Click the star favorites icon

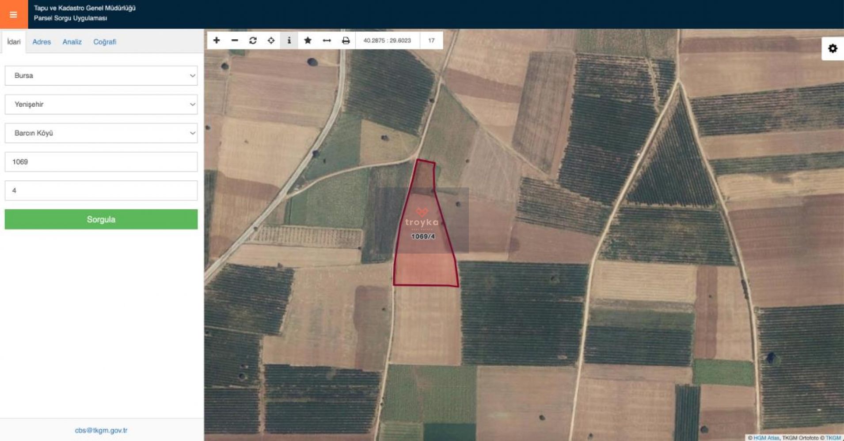[308, 41]
